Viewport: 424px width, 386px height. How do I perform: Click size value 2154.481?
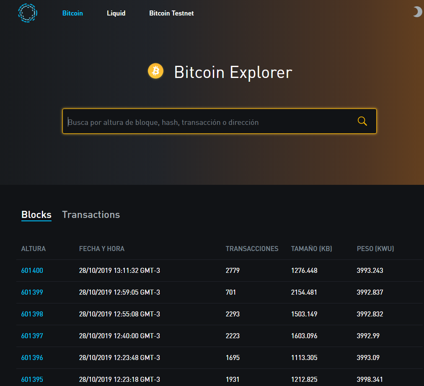[x=304, y=293]
